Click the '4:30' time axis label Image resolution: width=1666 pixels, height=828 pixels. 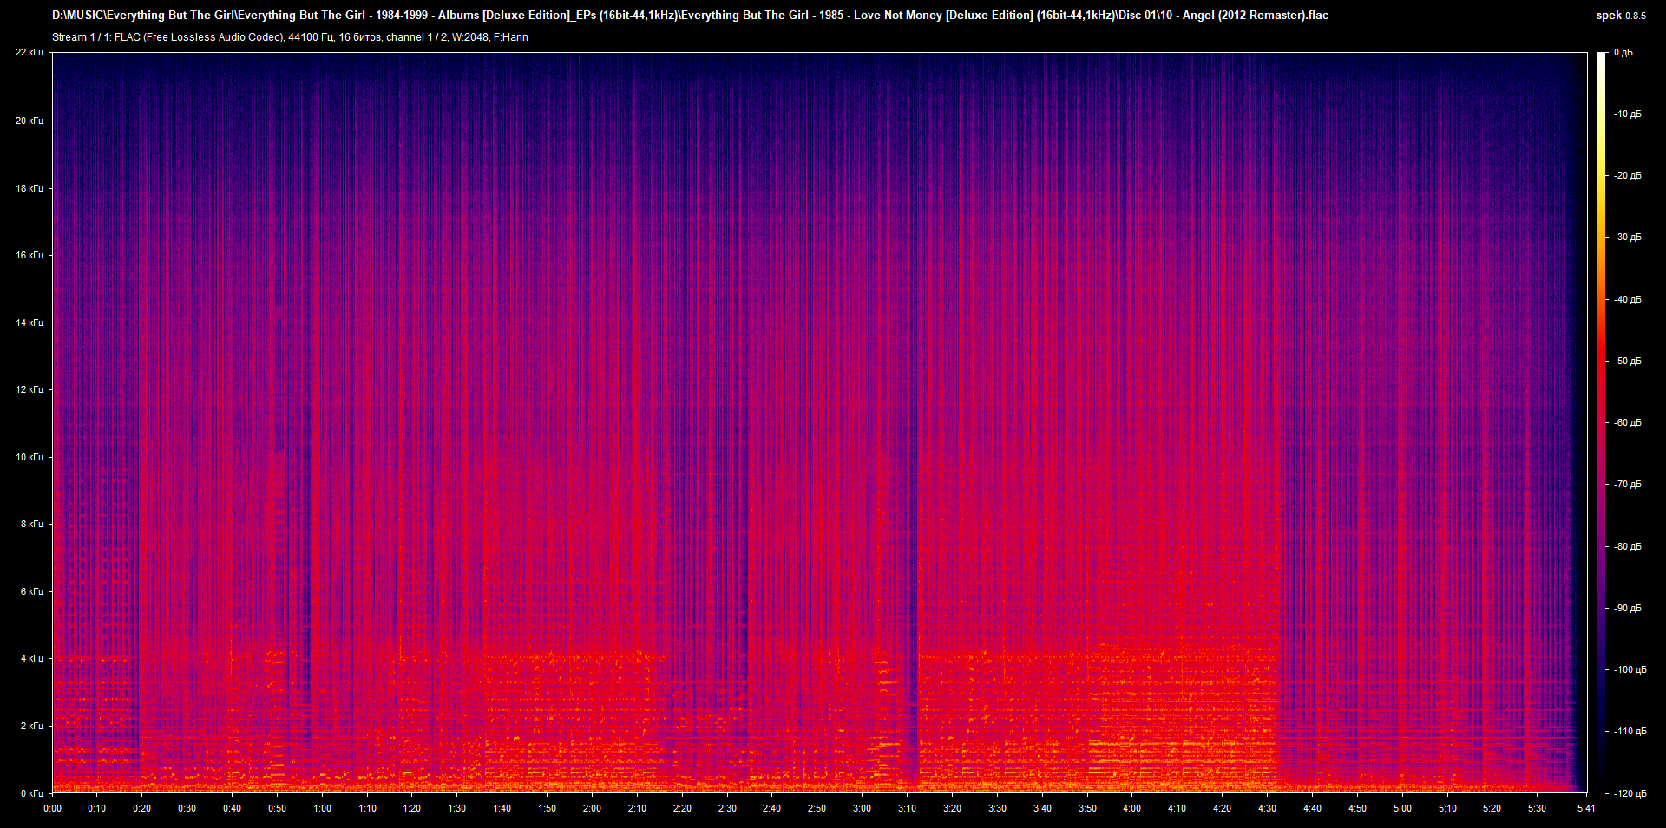[x=1267, y=808]
